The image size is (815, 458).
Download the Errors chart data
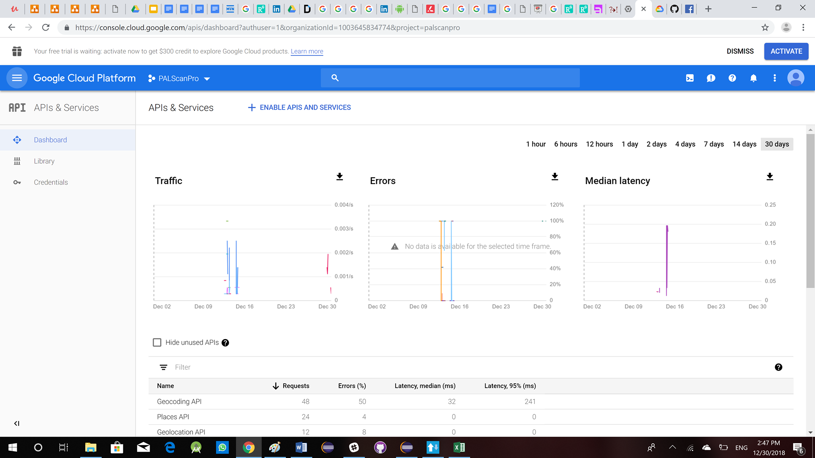[x=555, y=177]
